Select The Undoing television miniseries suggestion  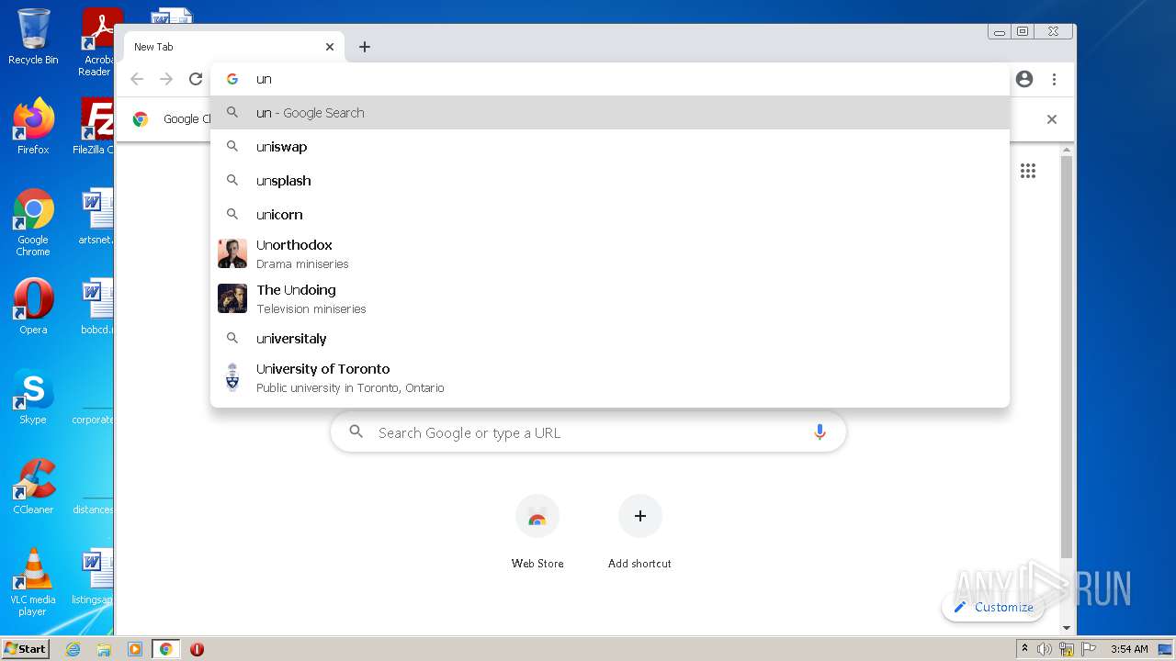click(610, 298)
